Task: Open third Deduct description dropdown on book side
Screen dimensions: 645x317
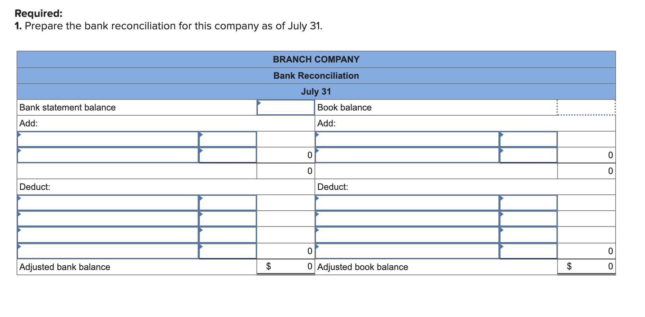Action: (407, 235)
